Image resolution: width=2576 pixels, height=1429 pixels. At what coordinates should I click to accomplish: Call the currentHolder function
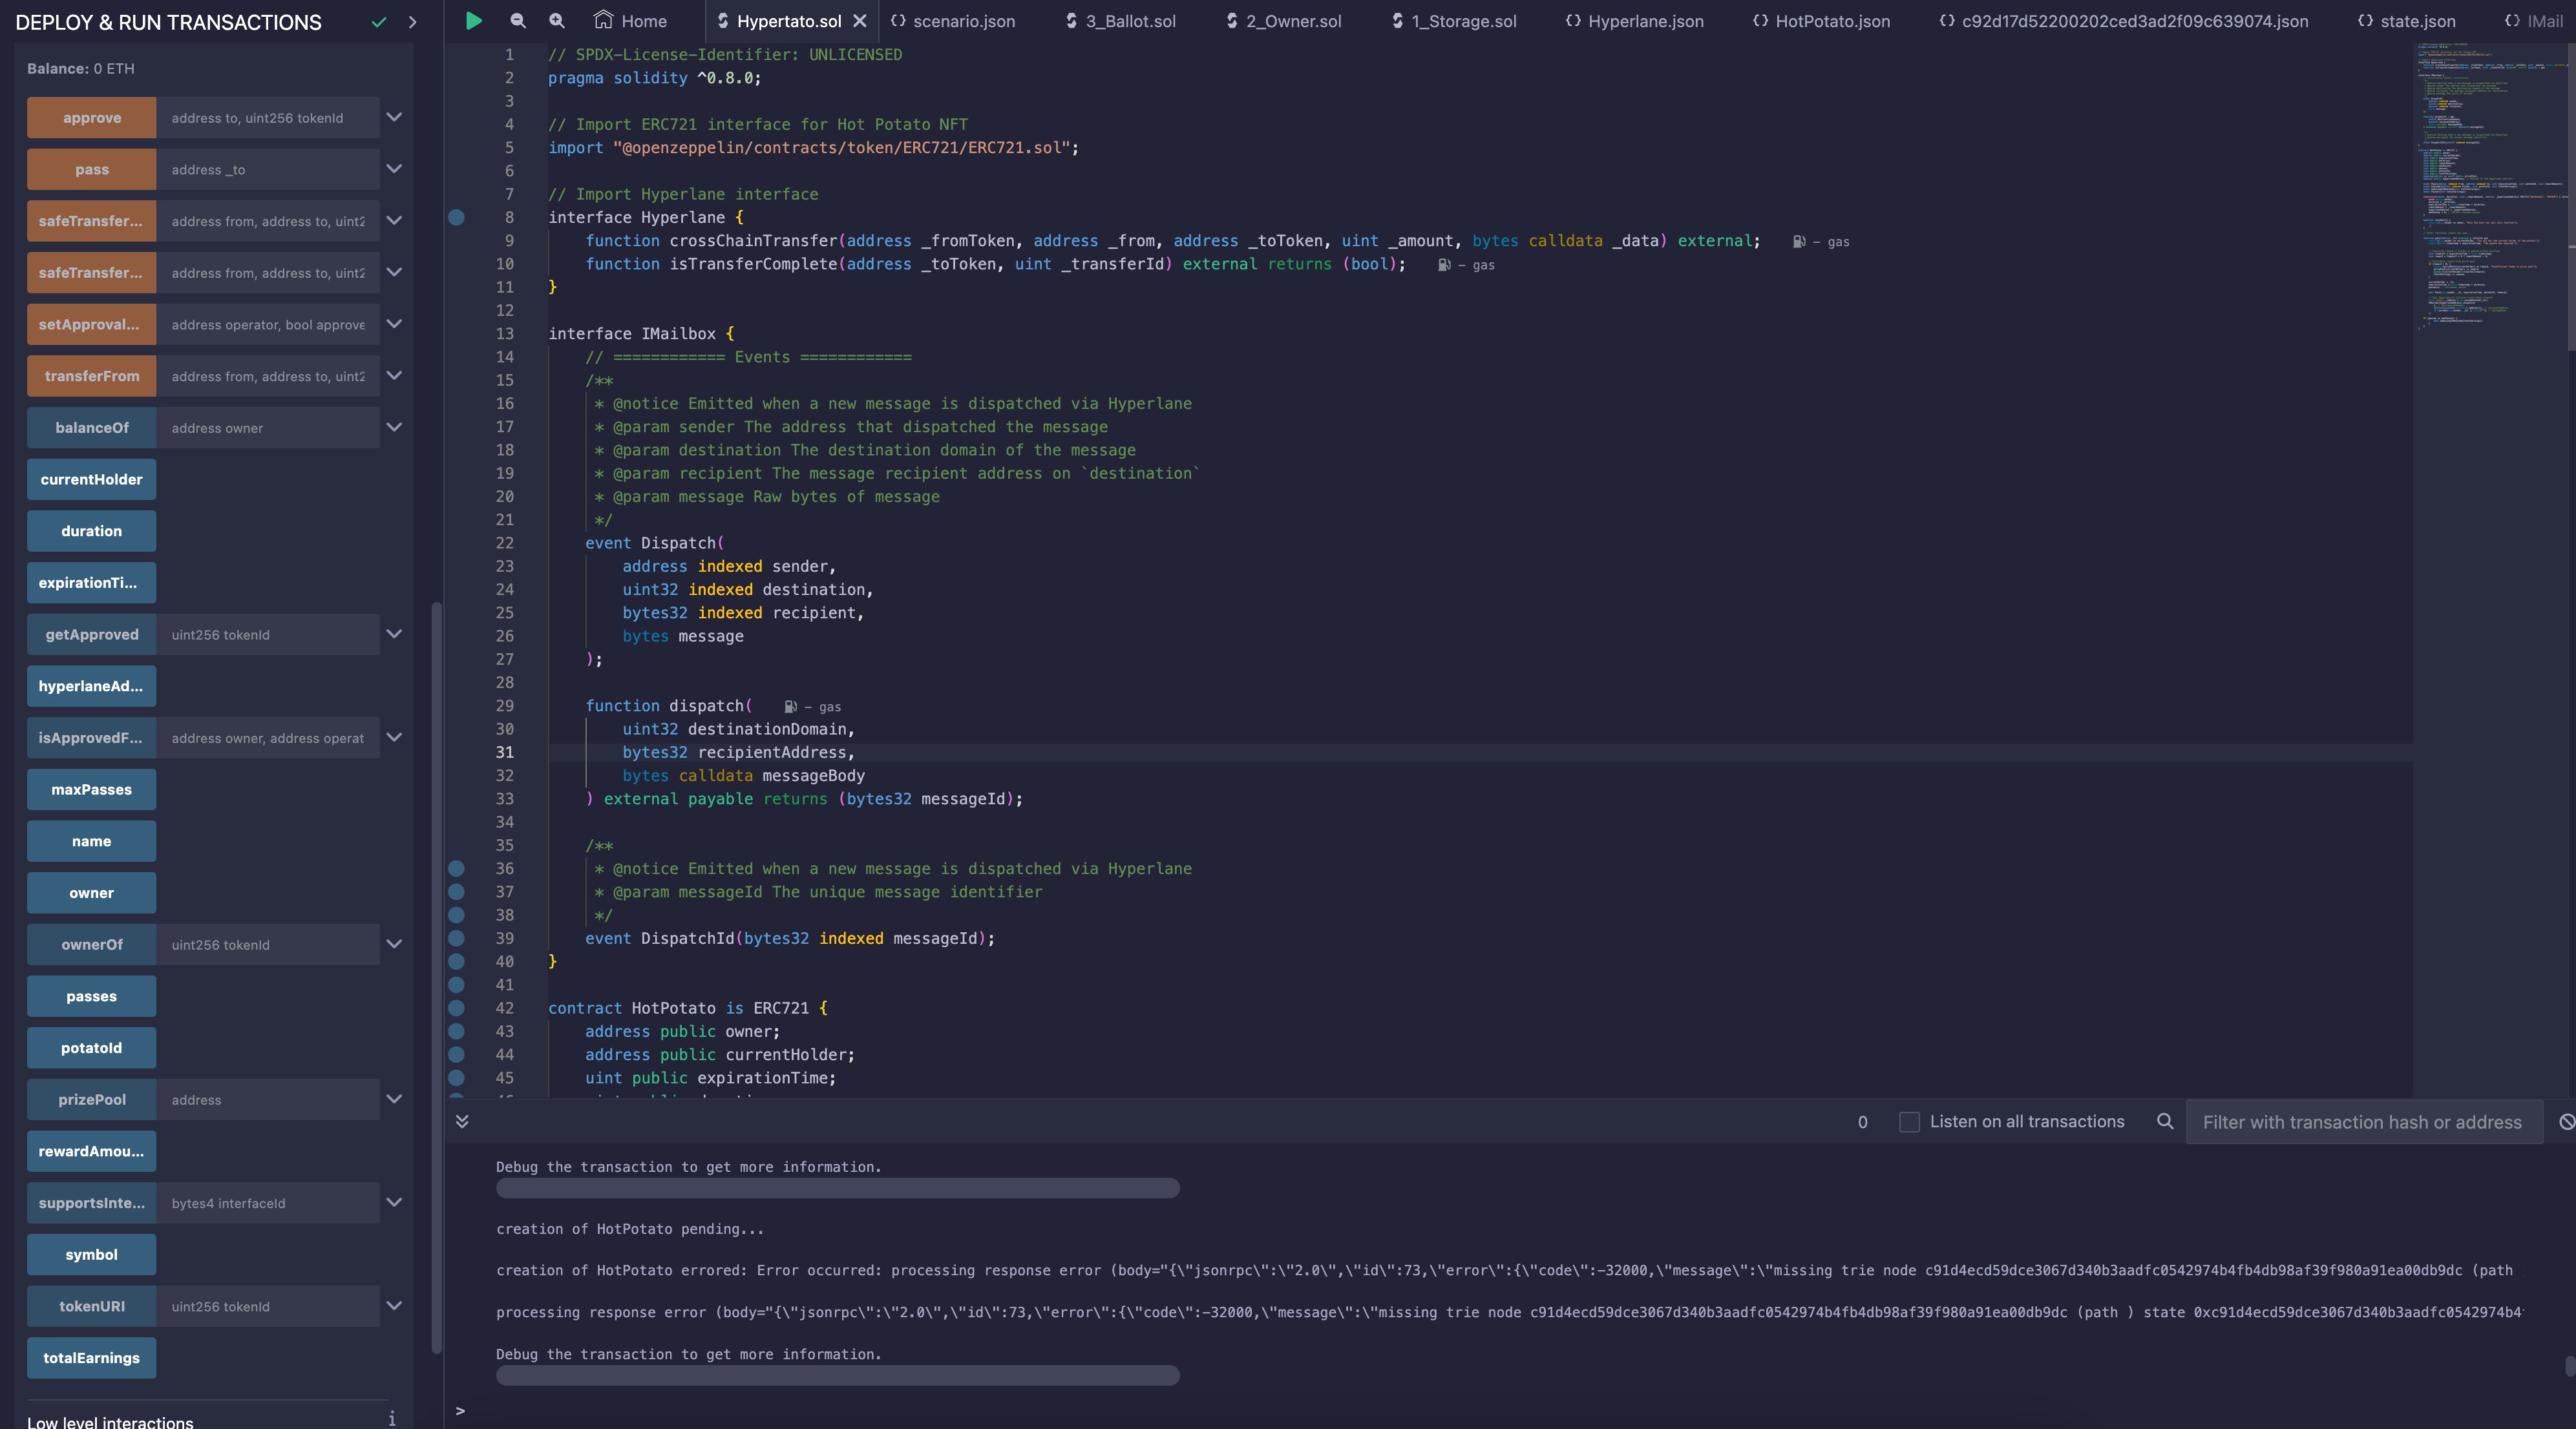pos(92,479)
